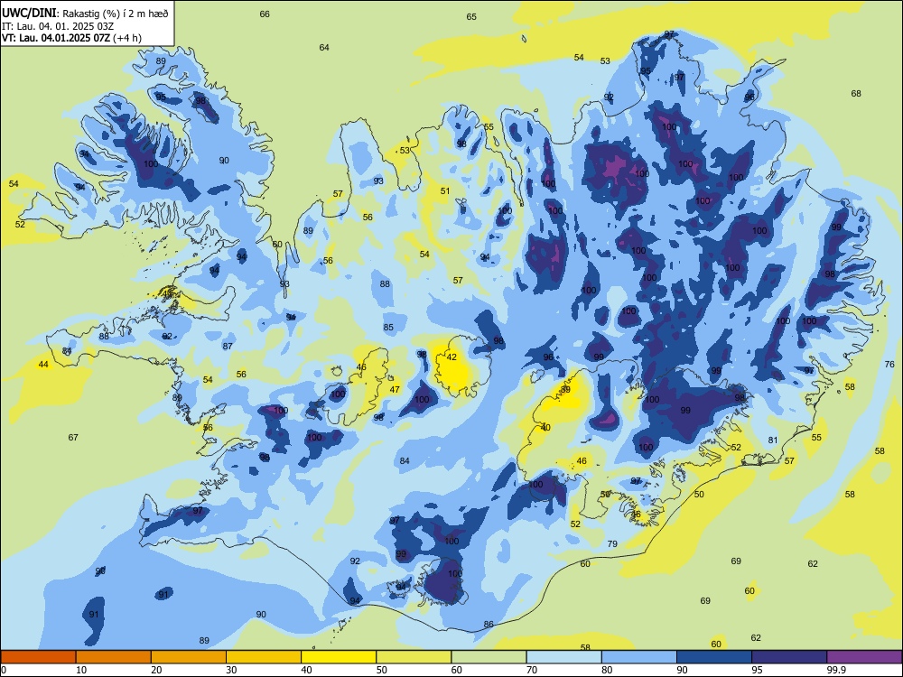
Task: Click humidity value 79 on the map
Action: pyautogui.click(x=612, y=543)
